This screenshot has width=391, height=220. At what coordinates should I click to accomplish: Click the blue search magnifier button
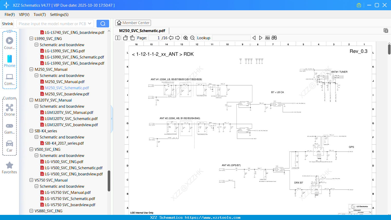103,23
